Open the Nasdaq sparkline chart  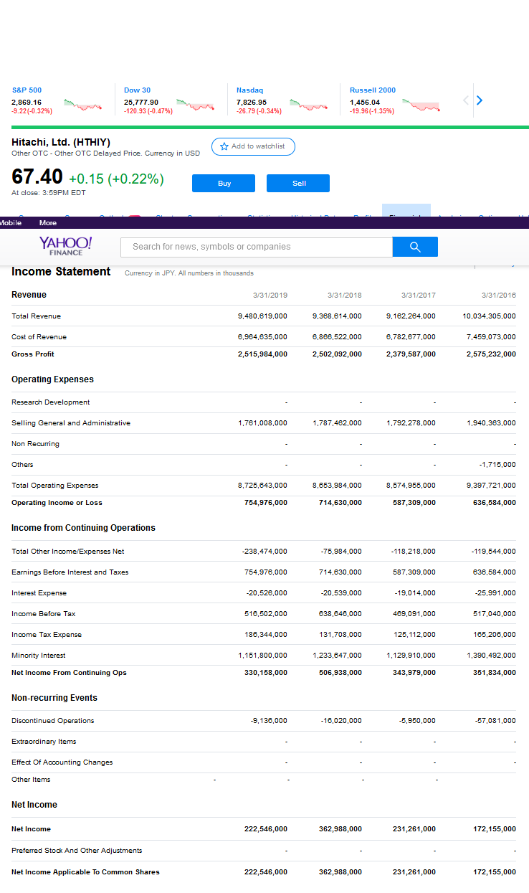coord(308,105)
